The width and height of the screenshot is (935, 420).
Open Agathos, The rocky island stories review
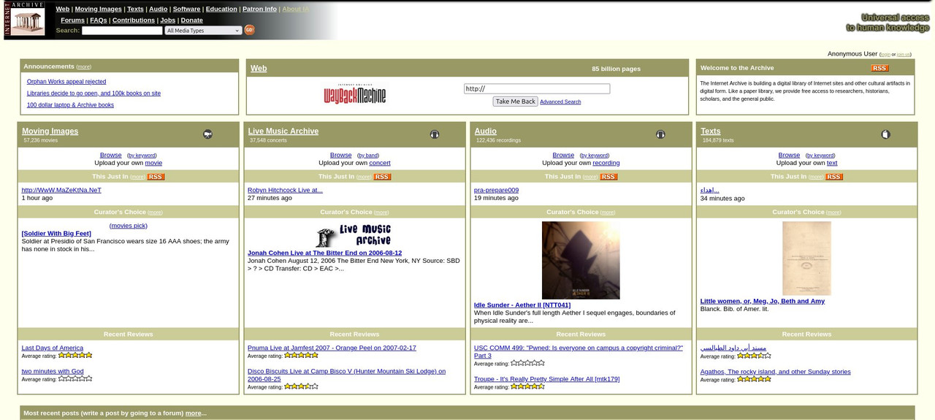[776, 372]
